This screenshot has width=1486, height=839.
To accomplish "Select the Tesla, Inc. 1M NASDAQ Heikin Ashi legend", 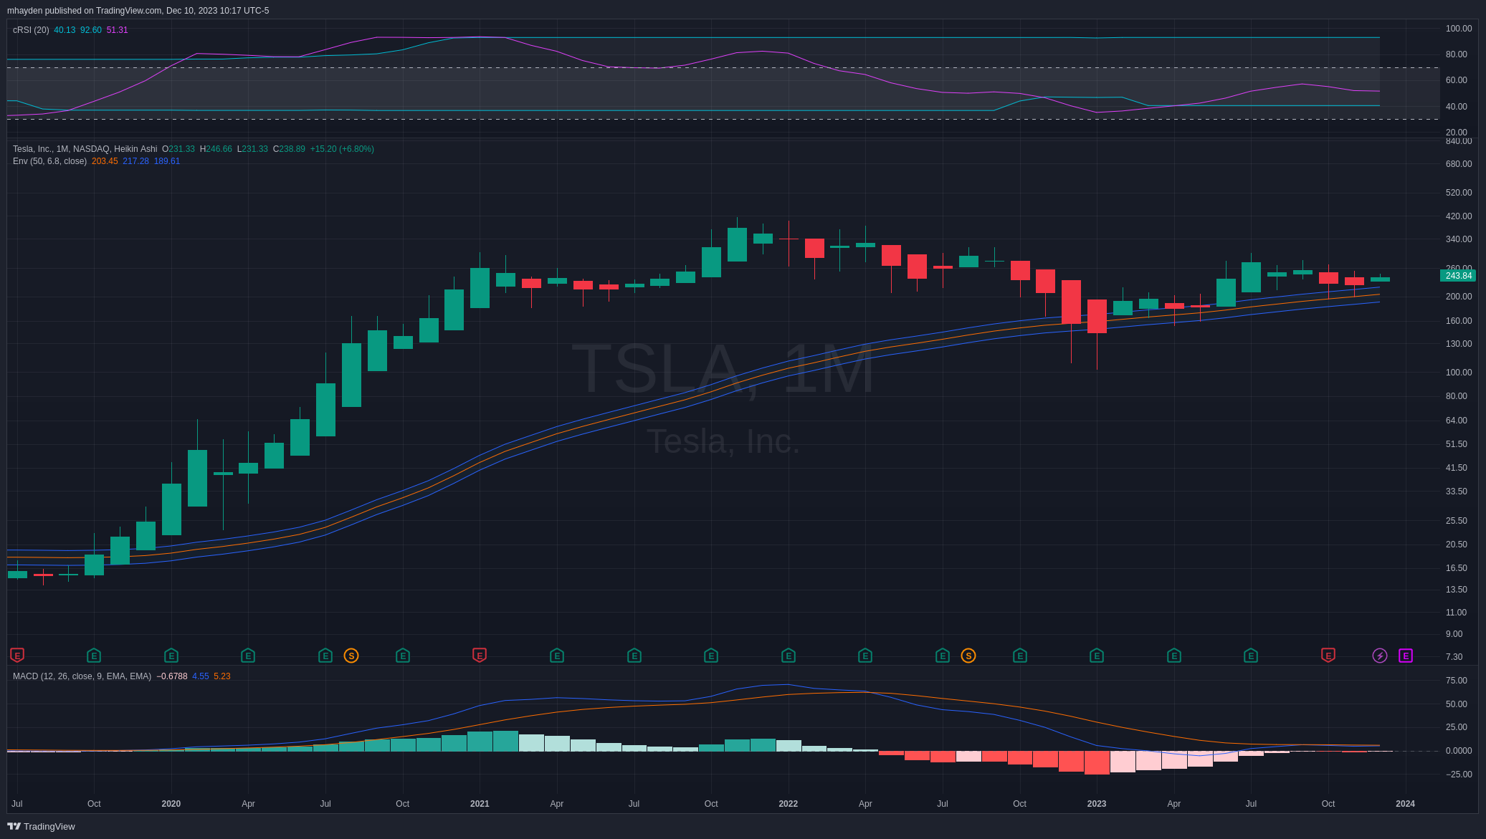I will (x=85, y=149).
